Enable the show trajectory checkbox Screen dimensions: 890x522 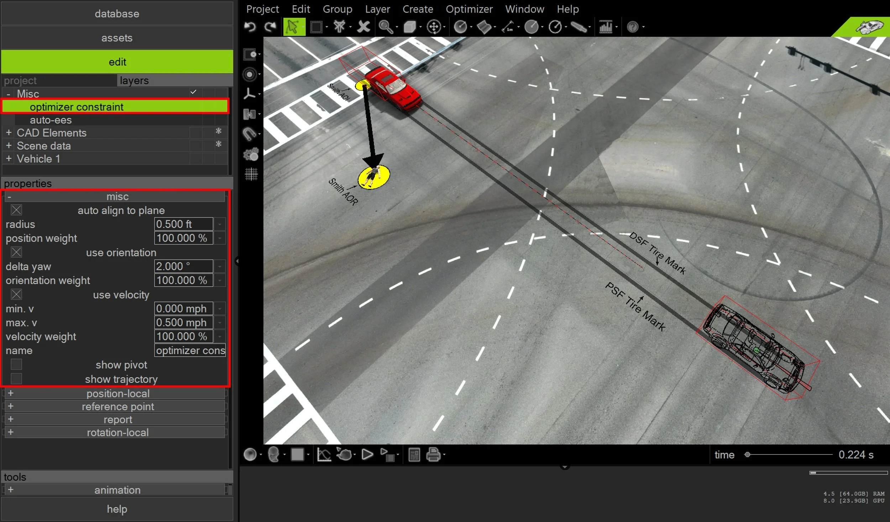coord(16,379)
